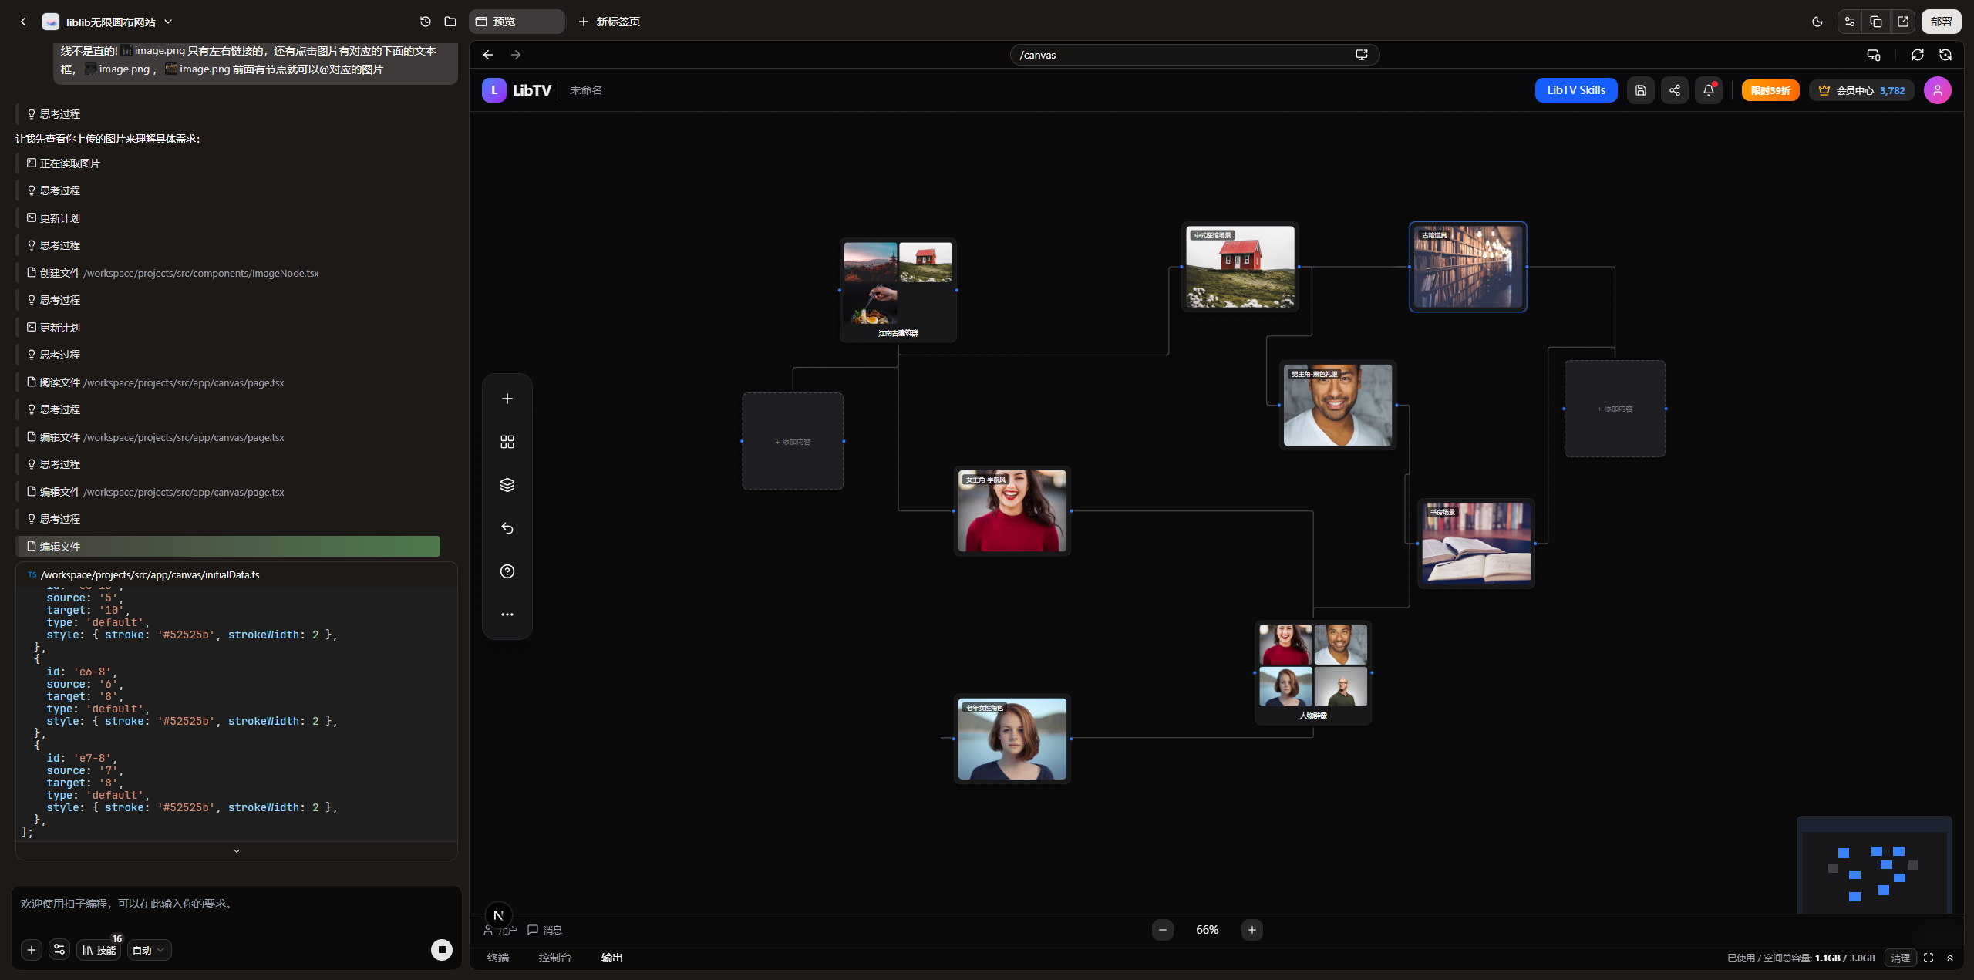Switch to the 控制台 tab

(x=554, y=958)
